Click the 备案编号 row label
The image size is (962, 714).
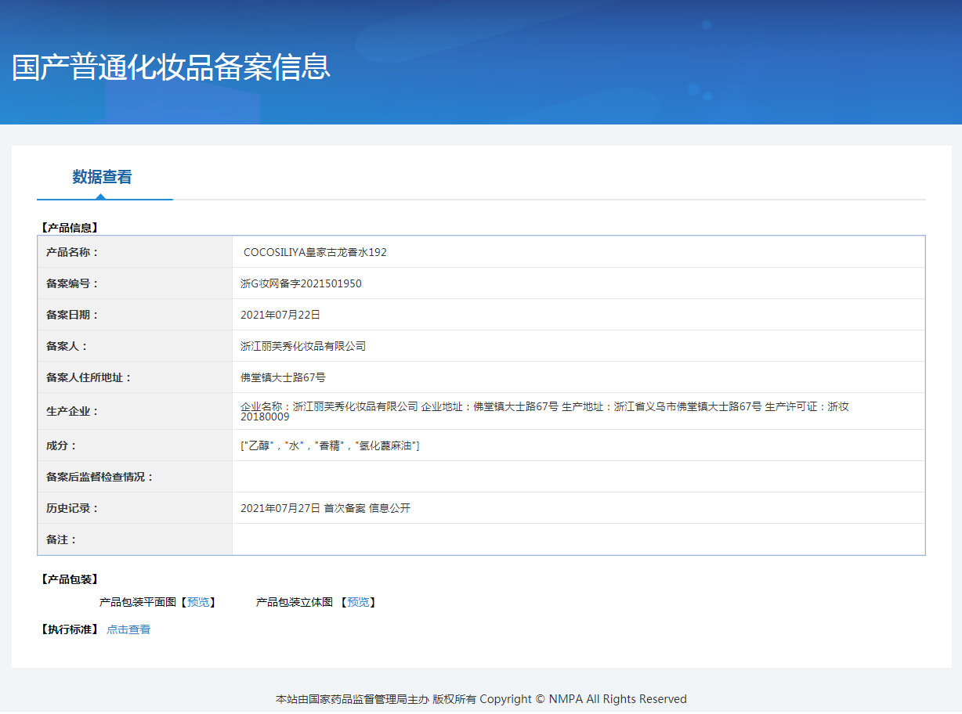pyautogui.click(x=73, y=283)
